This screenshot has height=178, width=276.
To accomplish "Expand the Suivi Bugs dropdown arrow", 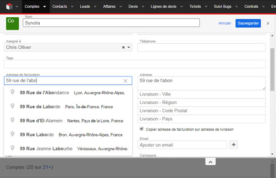I will (237, 7).
